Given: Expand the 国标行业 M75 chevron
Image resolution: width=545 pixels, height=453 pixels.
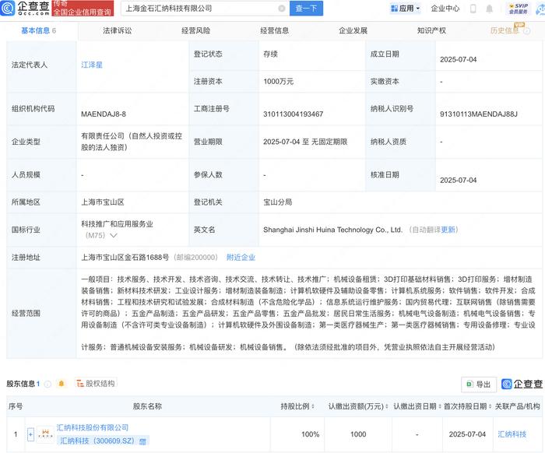Looking at the screenshot, I should (x=114, y=236).
